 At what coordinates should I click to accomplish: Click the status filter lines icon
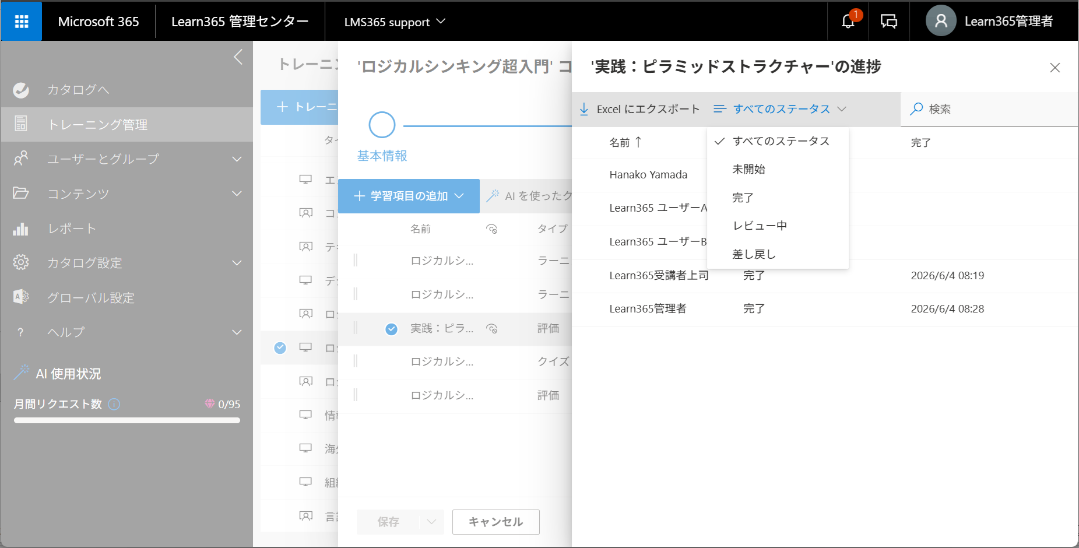[720, 109]
